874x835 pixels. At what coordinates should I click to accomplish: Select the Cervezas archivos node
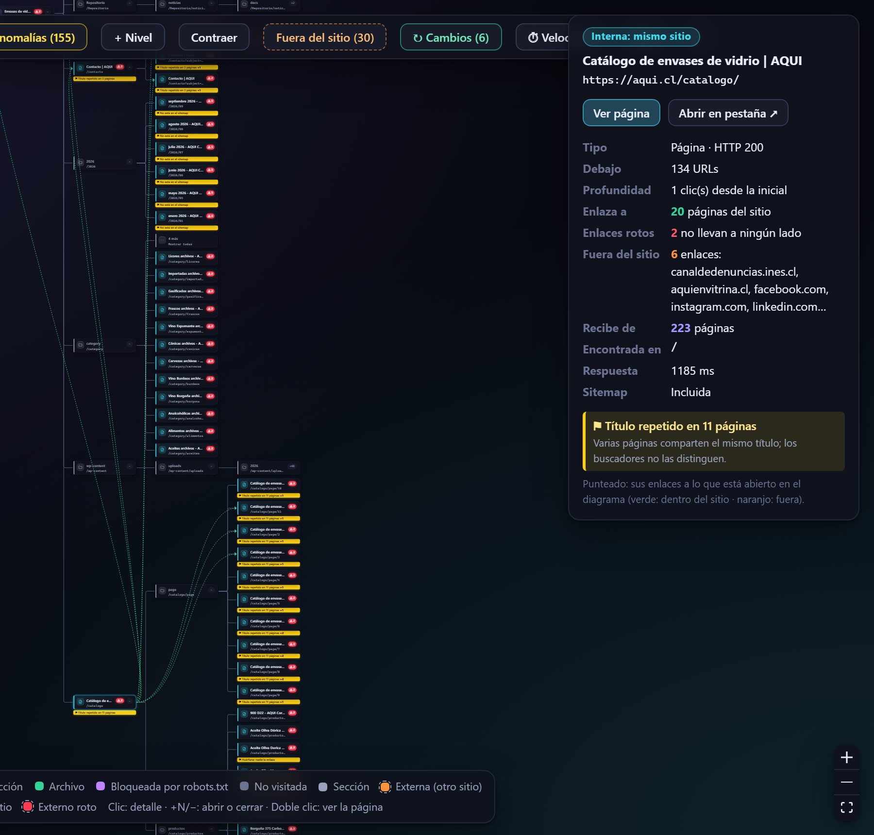click(x=186, y=363)
